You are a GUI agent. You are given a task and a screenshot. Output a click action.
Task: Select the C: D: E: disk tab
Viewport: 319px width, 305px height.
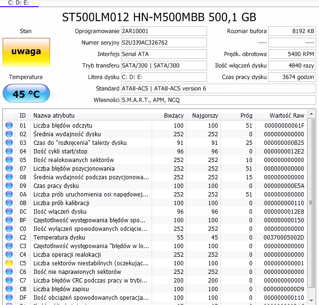coord(19,3)
